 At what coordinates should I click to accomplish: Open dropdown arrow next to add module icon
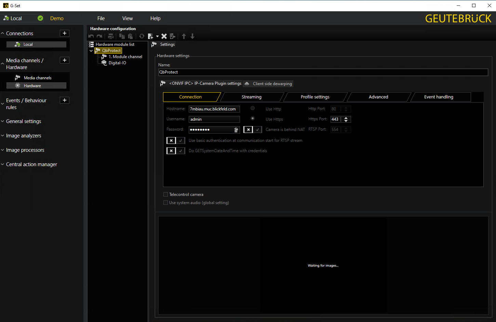(157, 36)
